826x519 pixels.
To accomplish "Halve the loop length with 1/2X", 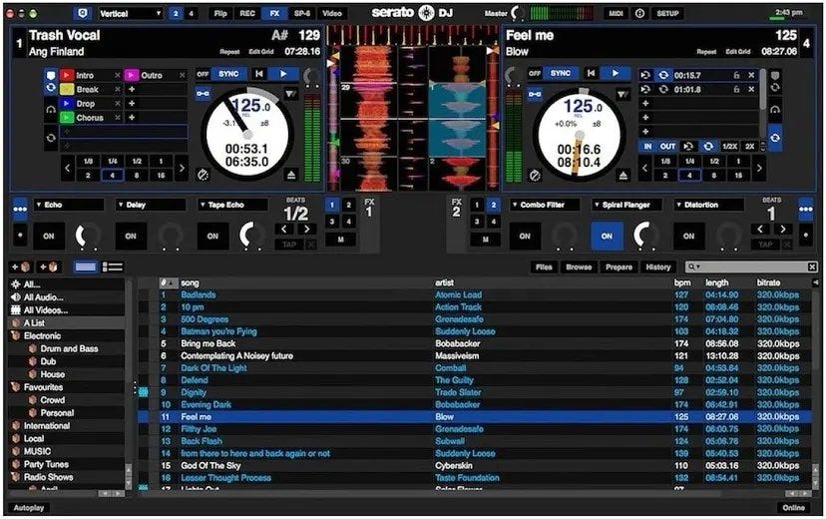I will (x=729, y=146).
